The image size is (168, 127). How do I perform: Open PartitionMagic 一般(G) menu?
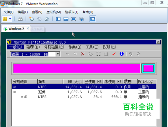[x=15, y=47]
